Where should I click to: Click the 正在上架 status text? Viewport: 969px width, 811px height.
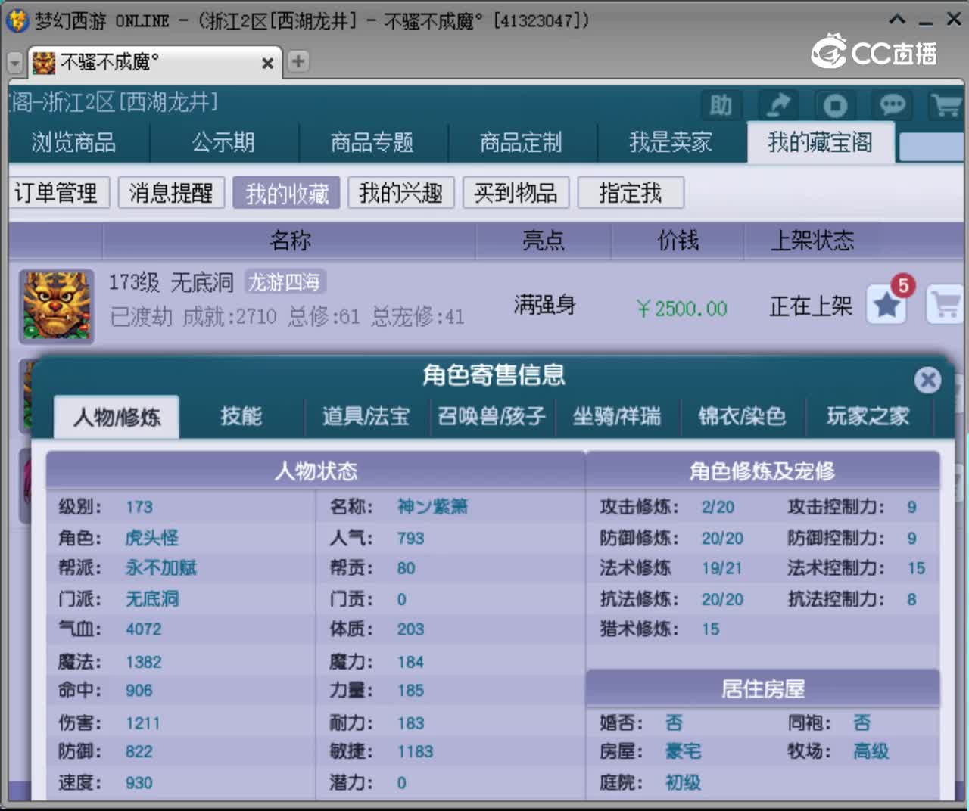click(x=811, y=306)
